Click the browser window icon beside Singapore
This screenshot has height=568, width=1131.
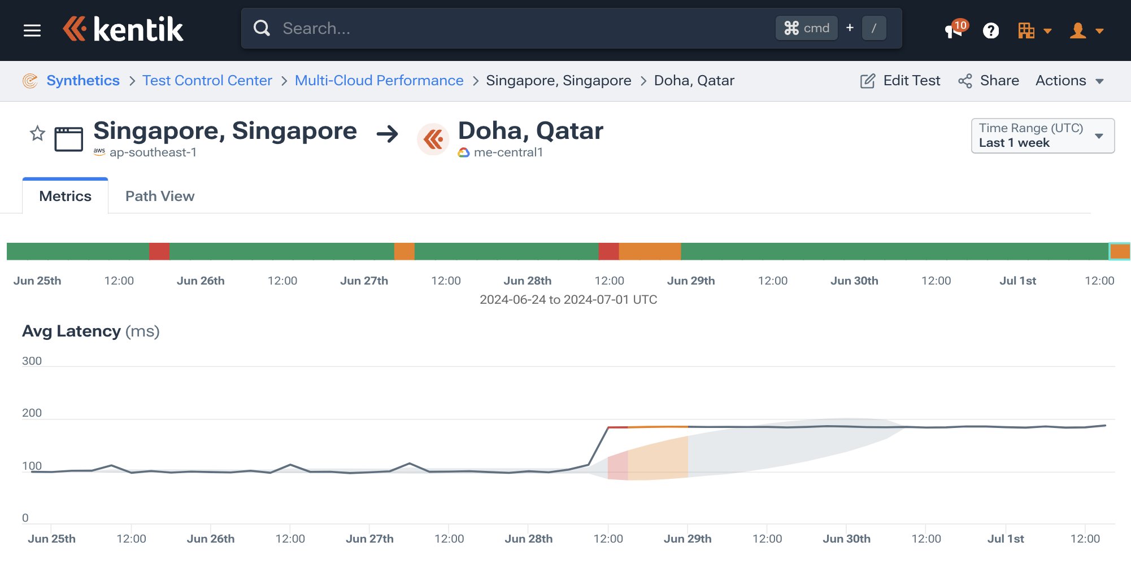(68, 139)
